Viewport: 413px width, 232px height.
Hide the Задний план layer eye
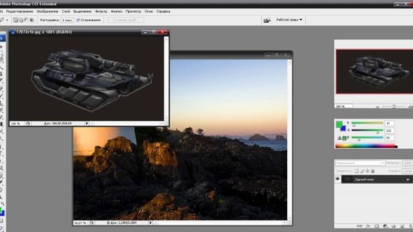coord(337,179)
